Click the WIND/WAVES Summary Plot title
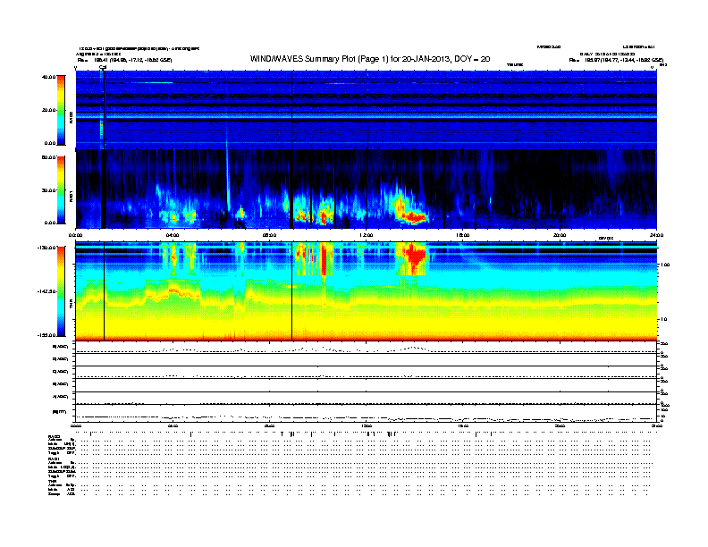The width and height of the screenshot is (708, 547). click(370, 59)
